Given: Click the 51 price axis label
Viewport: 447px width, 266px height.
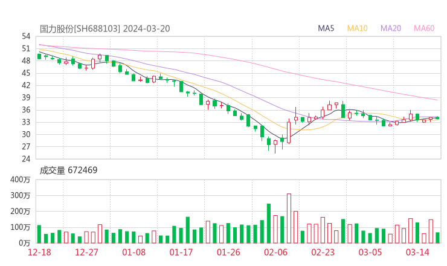Looking at the screenshot, I should click(26, 48).
